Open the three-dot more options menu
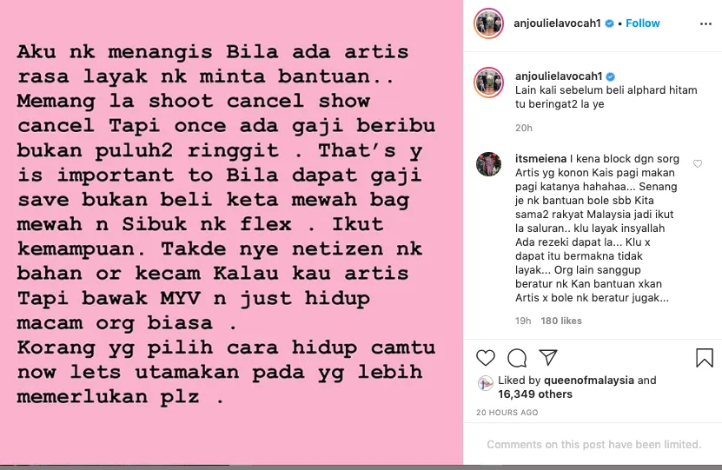 tap(705, 24)
